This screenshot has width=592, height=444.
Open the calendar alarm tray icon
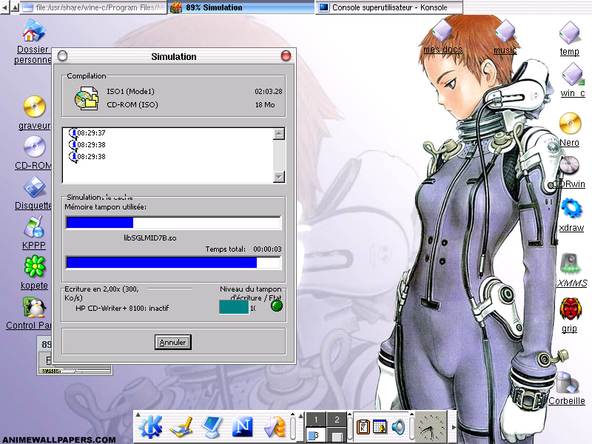pos(380,427)
